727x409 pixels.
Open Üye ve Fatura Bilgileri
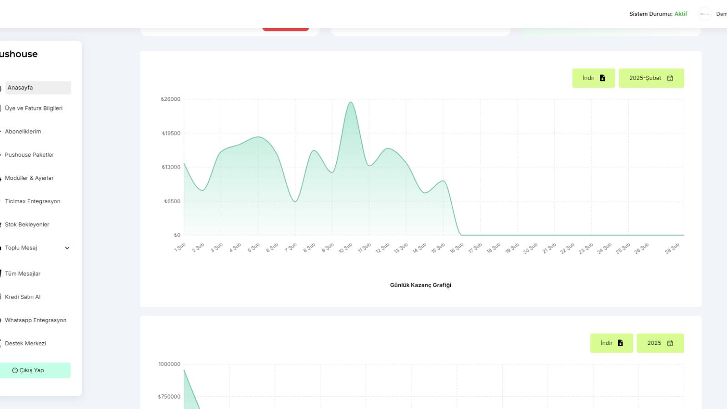[34, 108]
